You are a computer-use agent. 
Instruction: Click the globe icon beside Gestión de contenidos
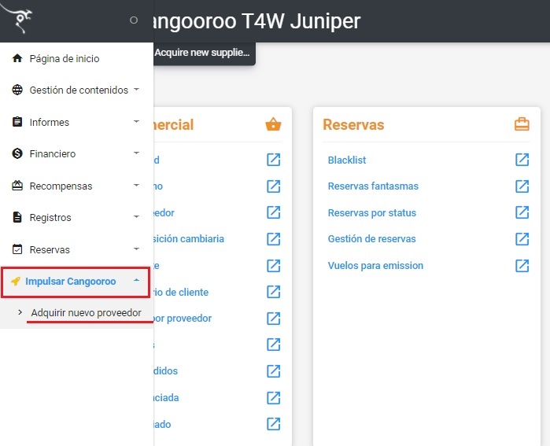(17, 90)
